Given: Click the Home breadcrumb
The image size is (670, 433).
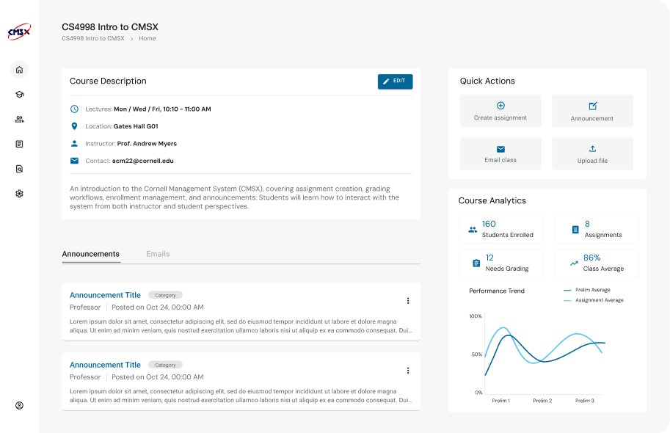Looking at the screenshot, I should 148,38.
